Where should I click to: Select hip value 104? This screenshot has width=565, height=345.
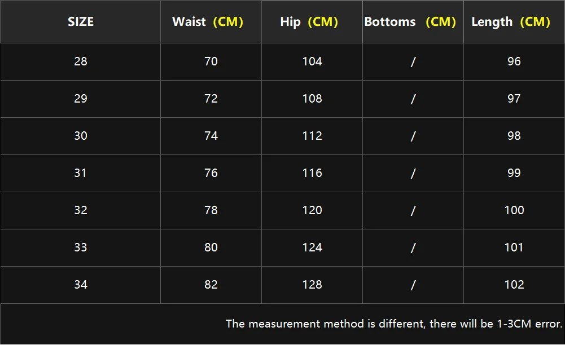(x=312, y=61)
